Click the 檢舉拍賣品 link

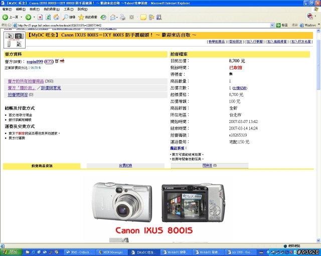pyautogui.click(x=217, y=41)
